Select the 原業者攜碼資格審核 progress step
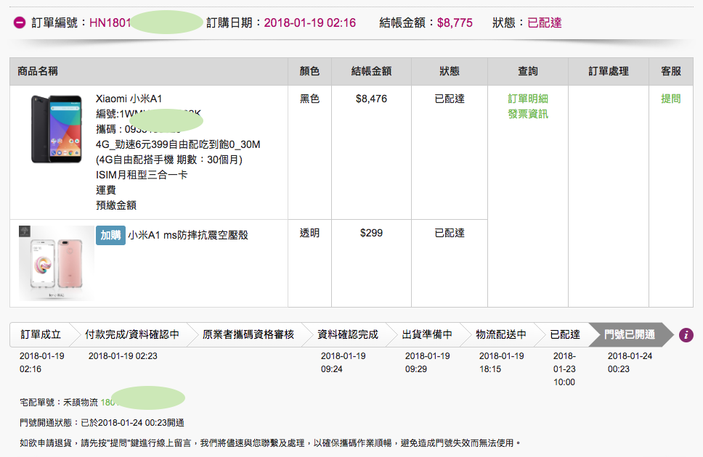703x457 pixels. (x=248, y=334)
